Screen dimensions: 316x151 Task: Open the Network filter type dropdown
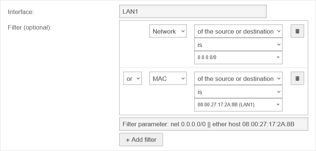pos(167,31)
